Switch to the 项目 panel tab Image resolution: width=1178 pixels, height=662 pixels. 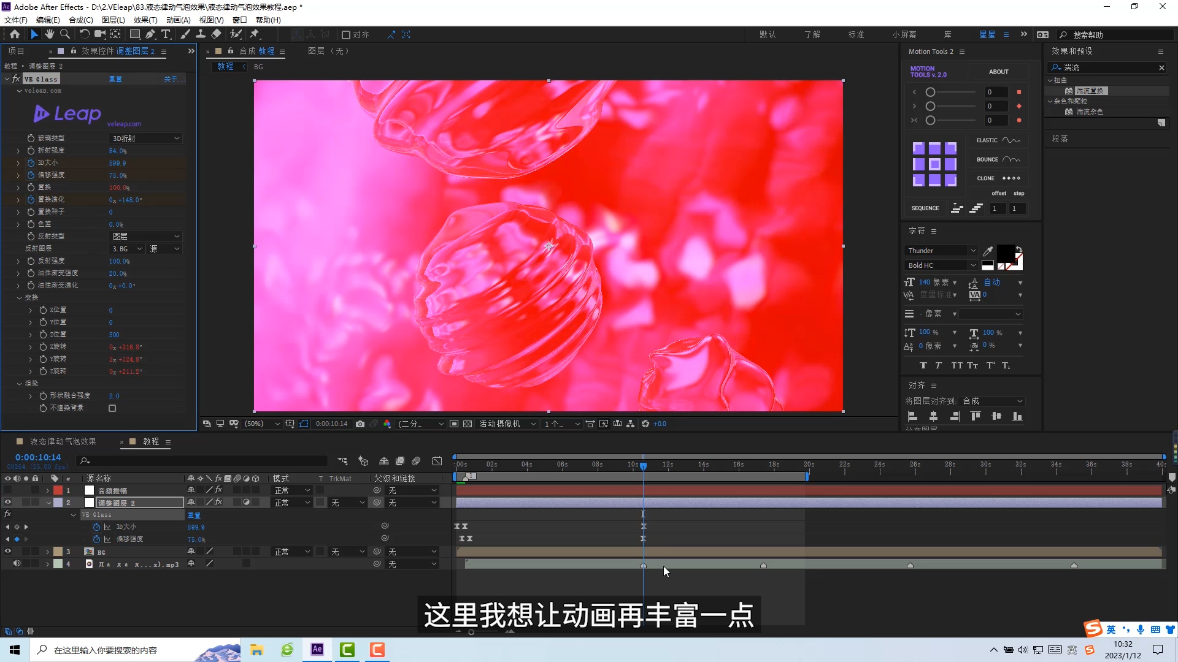(16, 51)
